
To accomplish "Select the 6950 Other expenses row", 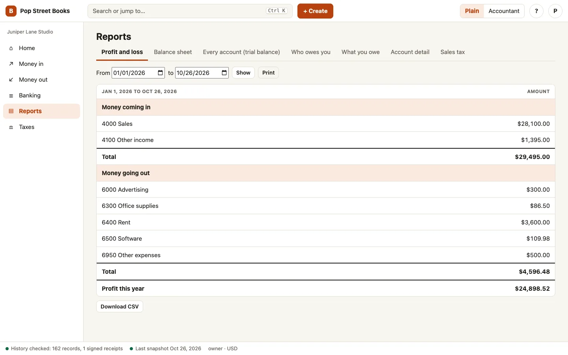I will (326, 255).
